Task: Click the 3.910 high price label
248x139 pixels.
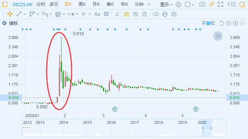Action: 78,34
